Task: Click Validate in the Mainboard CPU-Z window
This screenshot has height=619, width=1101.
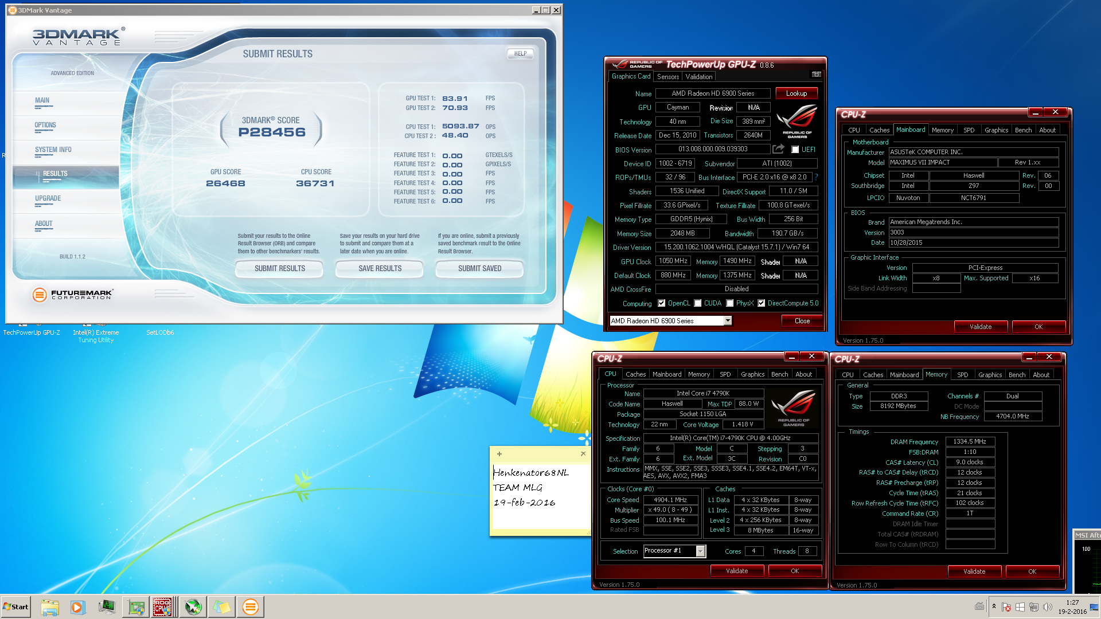Action: point(981,327)
